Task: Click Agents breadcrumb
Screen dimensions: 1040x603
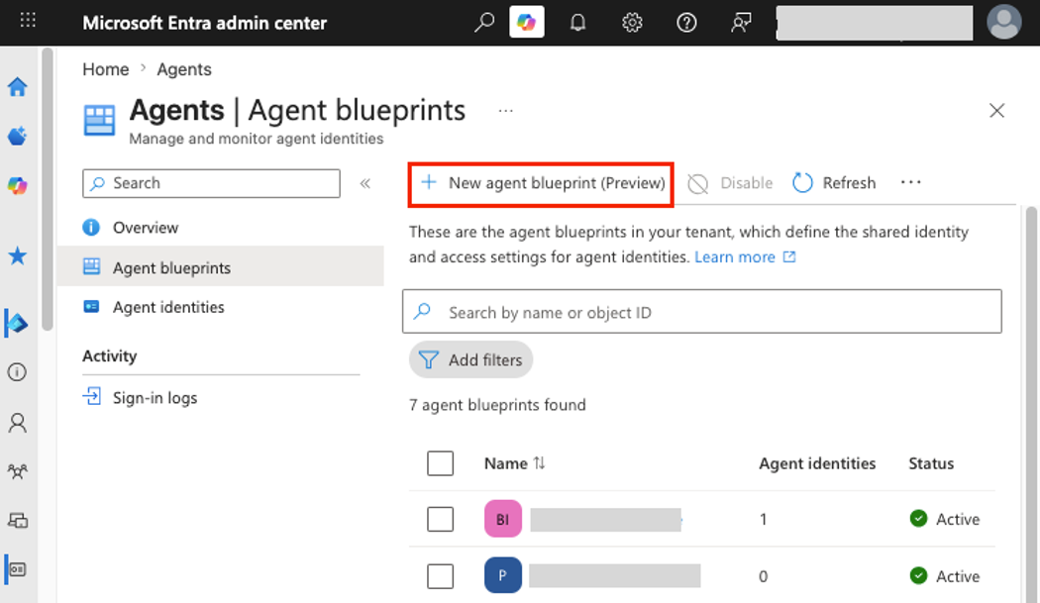Action: click(183, 69)
